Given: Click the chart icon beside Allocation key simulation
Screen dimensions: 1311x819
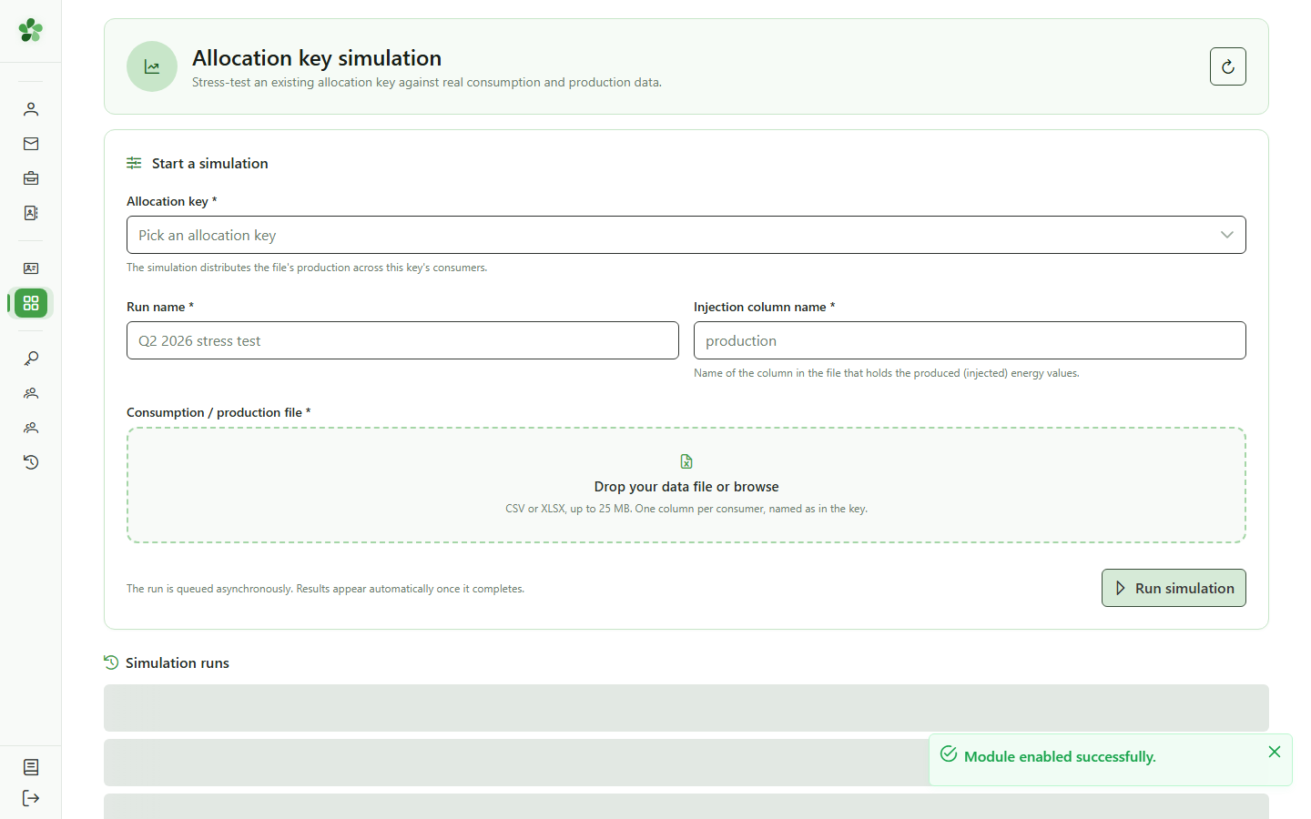Looking at the screenshot, I should tap(152, 66).
